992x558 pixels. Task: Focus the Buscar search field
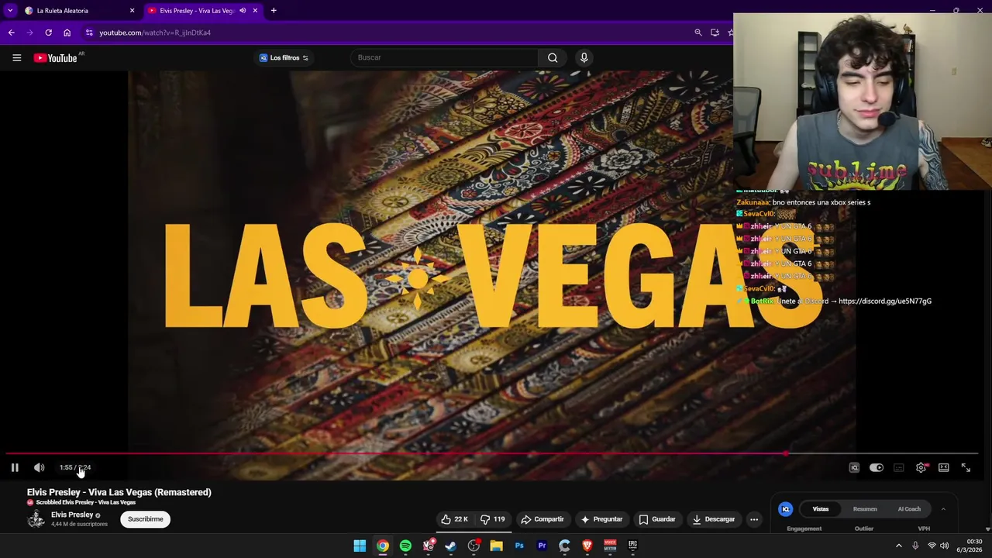[x=446, y=57]
